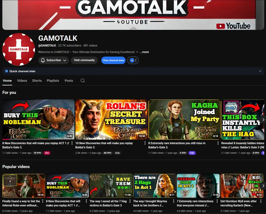Open more options for 'Mayrina' video

[x=173, y=201]
